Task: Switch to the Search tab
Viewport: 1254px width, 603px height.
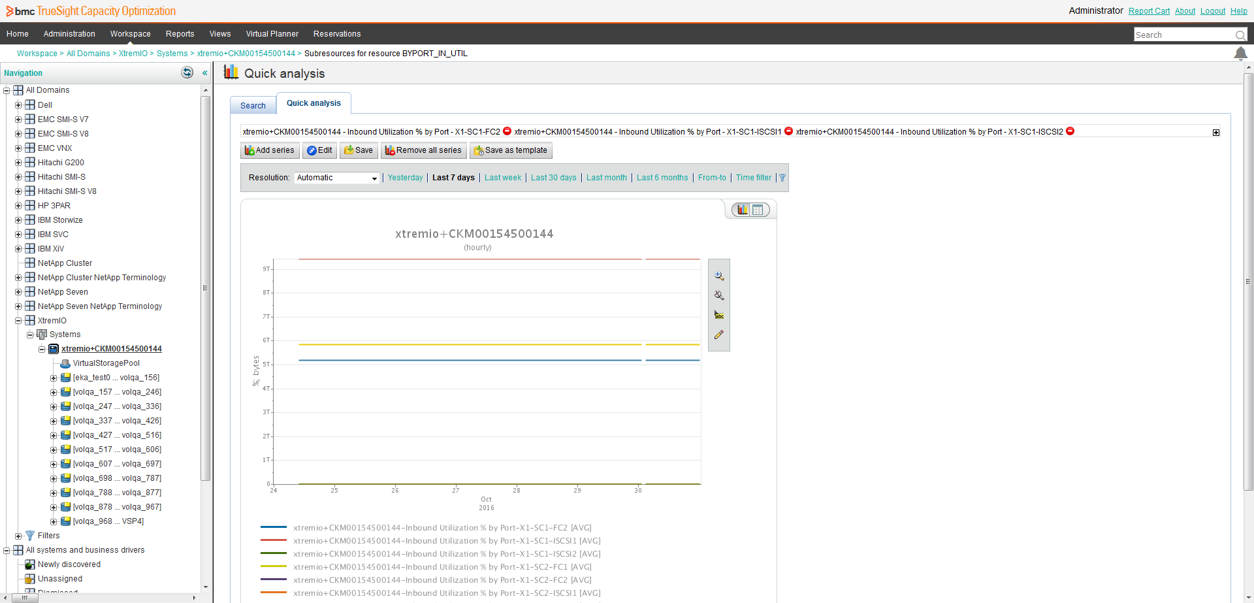Action: (253, 105)
